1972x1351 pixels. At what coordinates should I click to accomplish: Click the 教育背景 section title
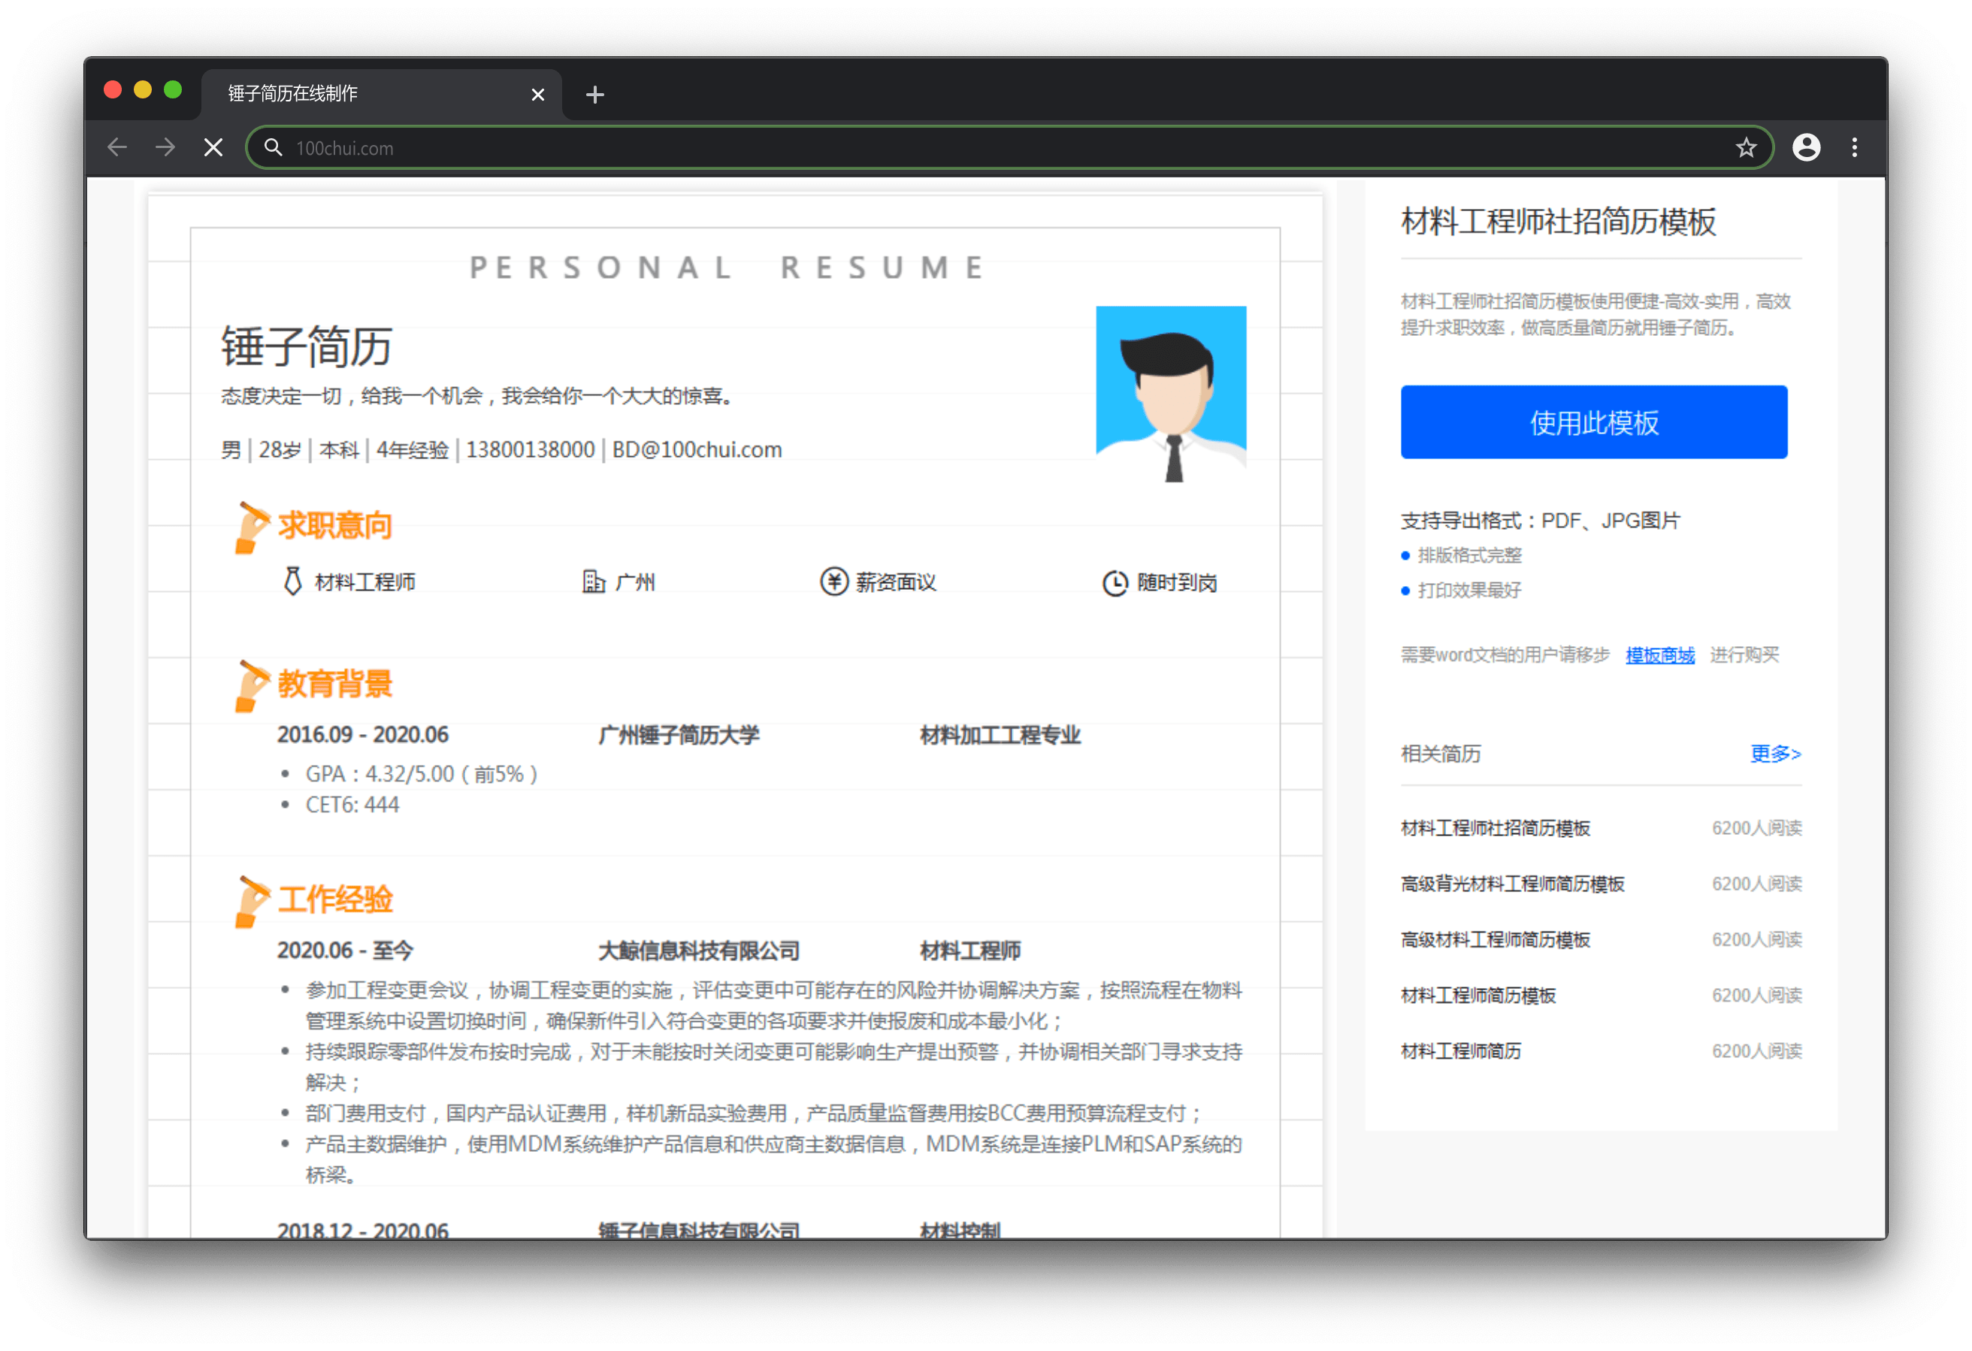point(335,684)
